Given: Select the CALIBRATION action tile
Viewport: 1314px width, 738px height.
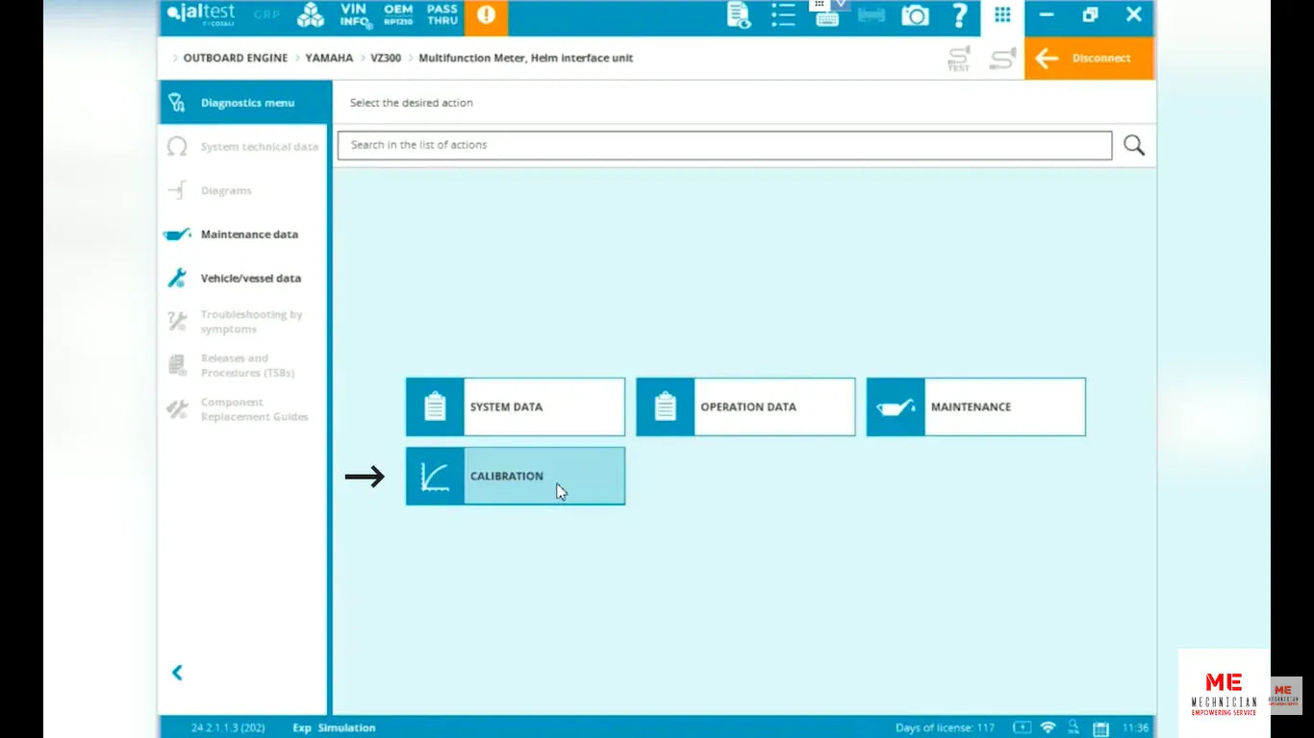Looking at the screenshot, I should point(515,476).
